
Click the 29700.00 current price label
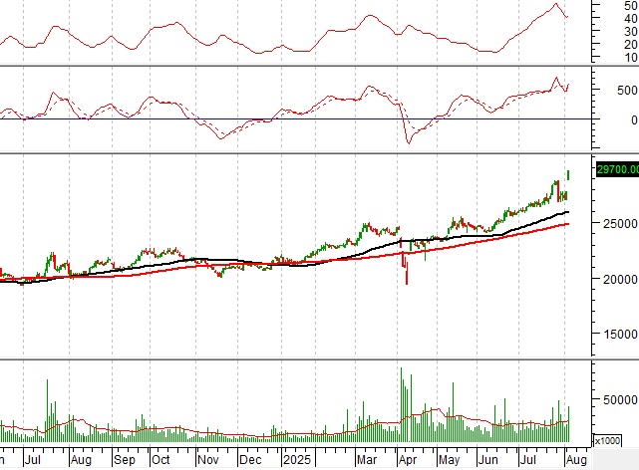pyautogui.click(x=616, y=170)
